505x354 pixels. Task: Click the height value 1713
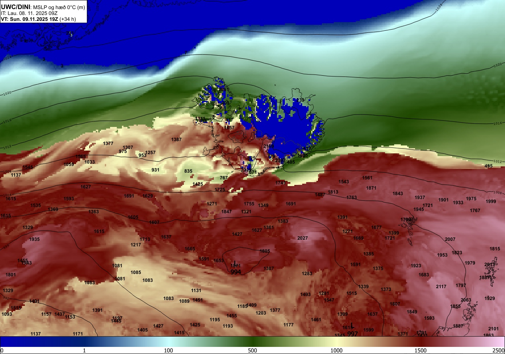click(145, 239)
